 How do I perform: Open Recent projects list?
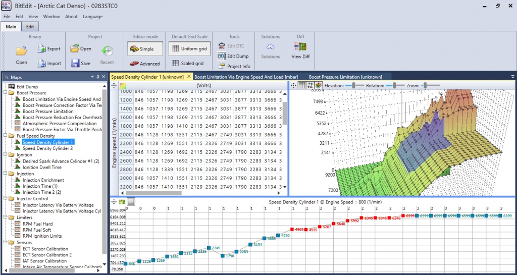pos(107,54)
